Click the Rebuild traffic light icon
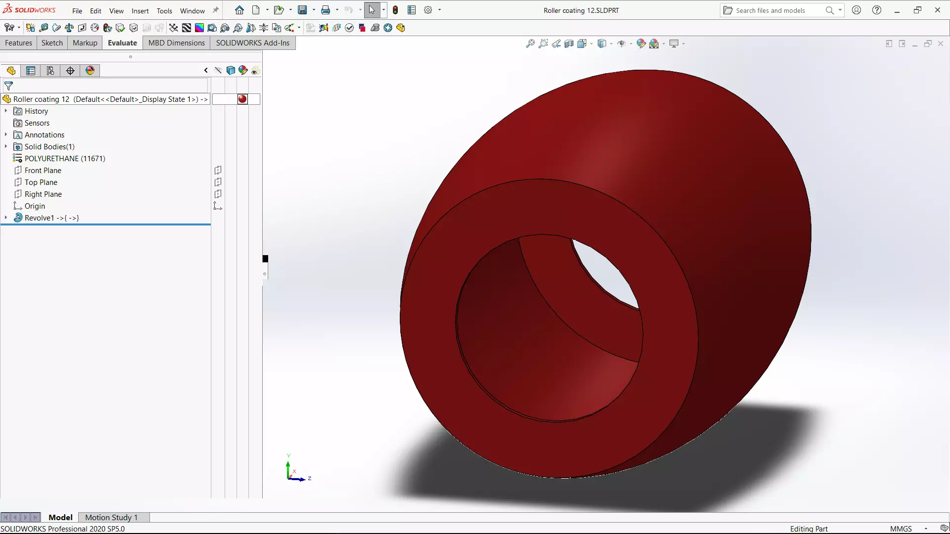This screenshot has height=534, width=950. [395, 10]
